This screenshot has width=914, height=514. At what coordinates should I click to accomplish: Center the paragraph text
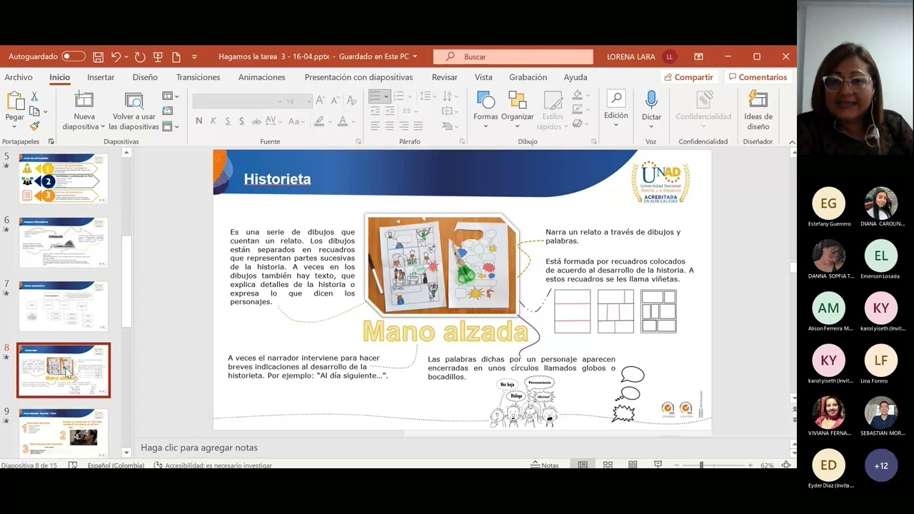389,126
